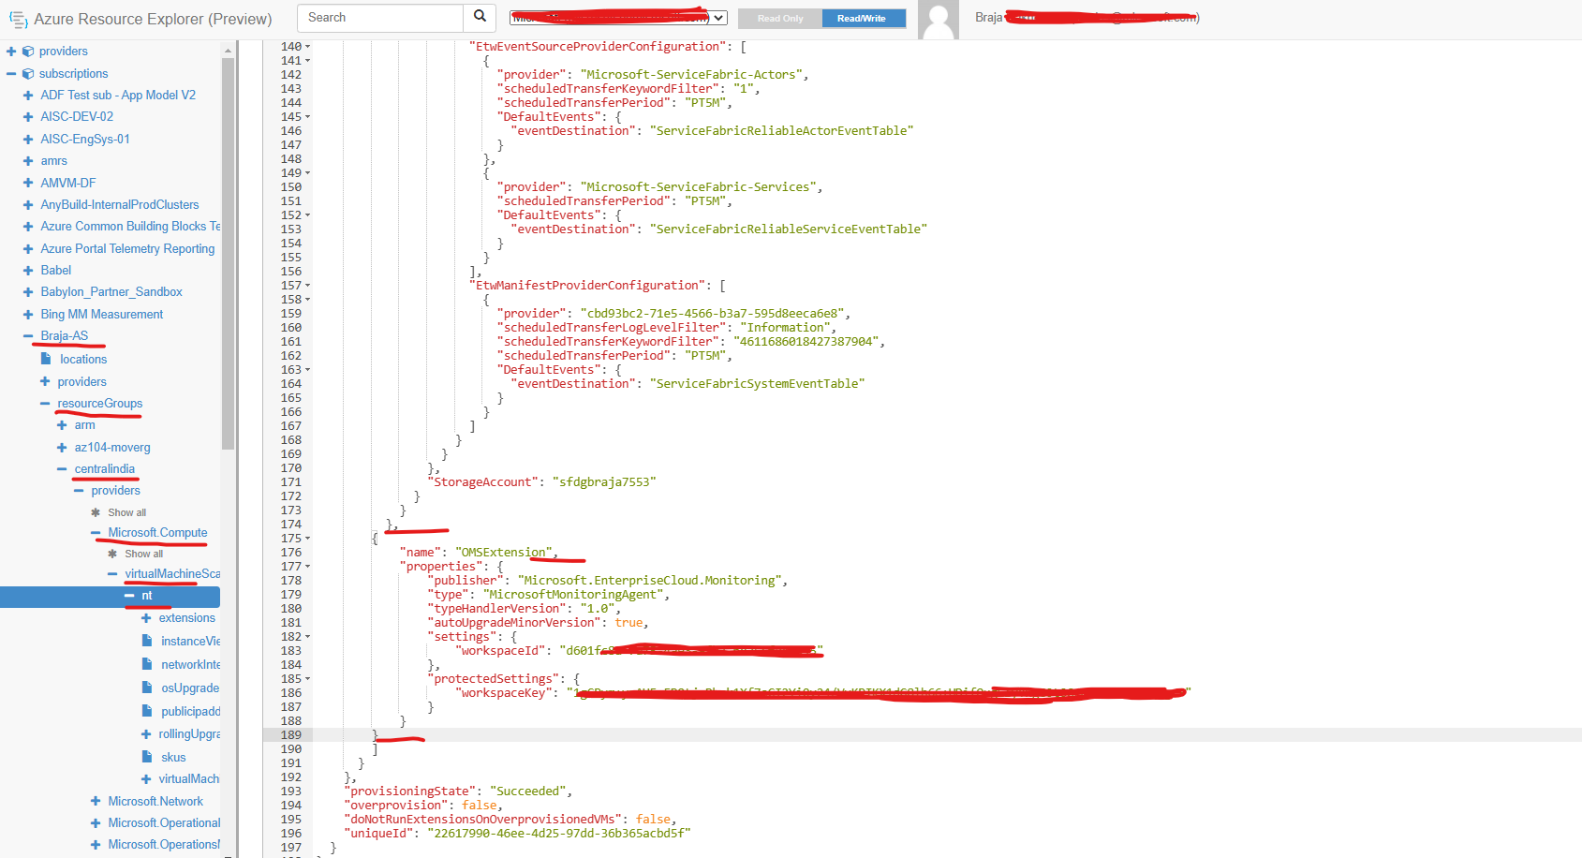Expand the Microsoft.Network provider
The width and height of the screenshot is (1582, 858).
pyautogui.click(x=96, y=802)
